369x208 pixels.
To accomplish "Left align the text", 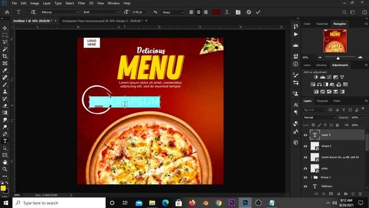I will [191, 12].
